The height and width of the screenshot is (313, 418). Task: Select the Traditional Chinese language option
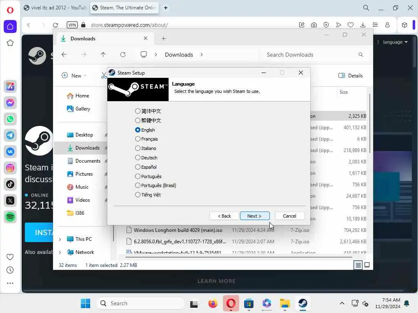[148, 120]
